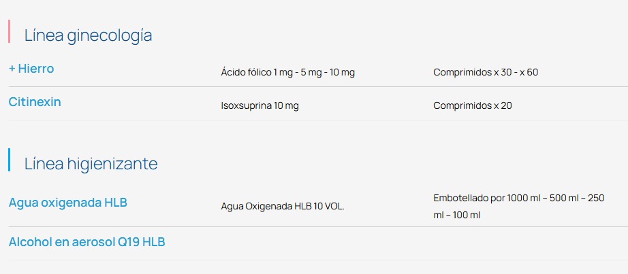Click the blue accent bar beside Línea higienizante
The width and height of the screenshot is (628, 274).
coord(10,160)
